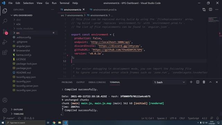Click environments in the breadcrumb path
The height and width of the screenshot is (125, 222).
coord(75,15)
